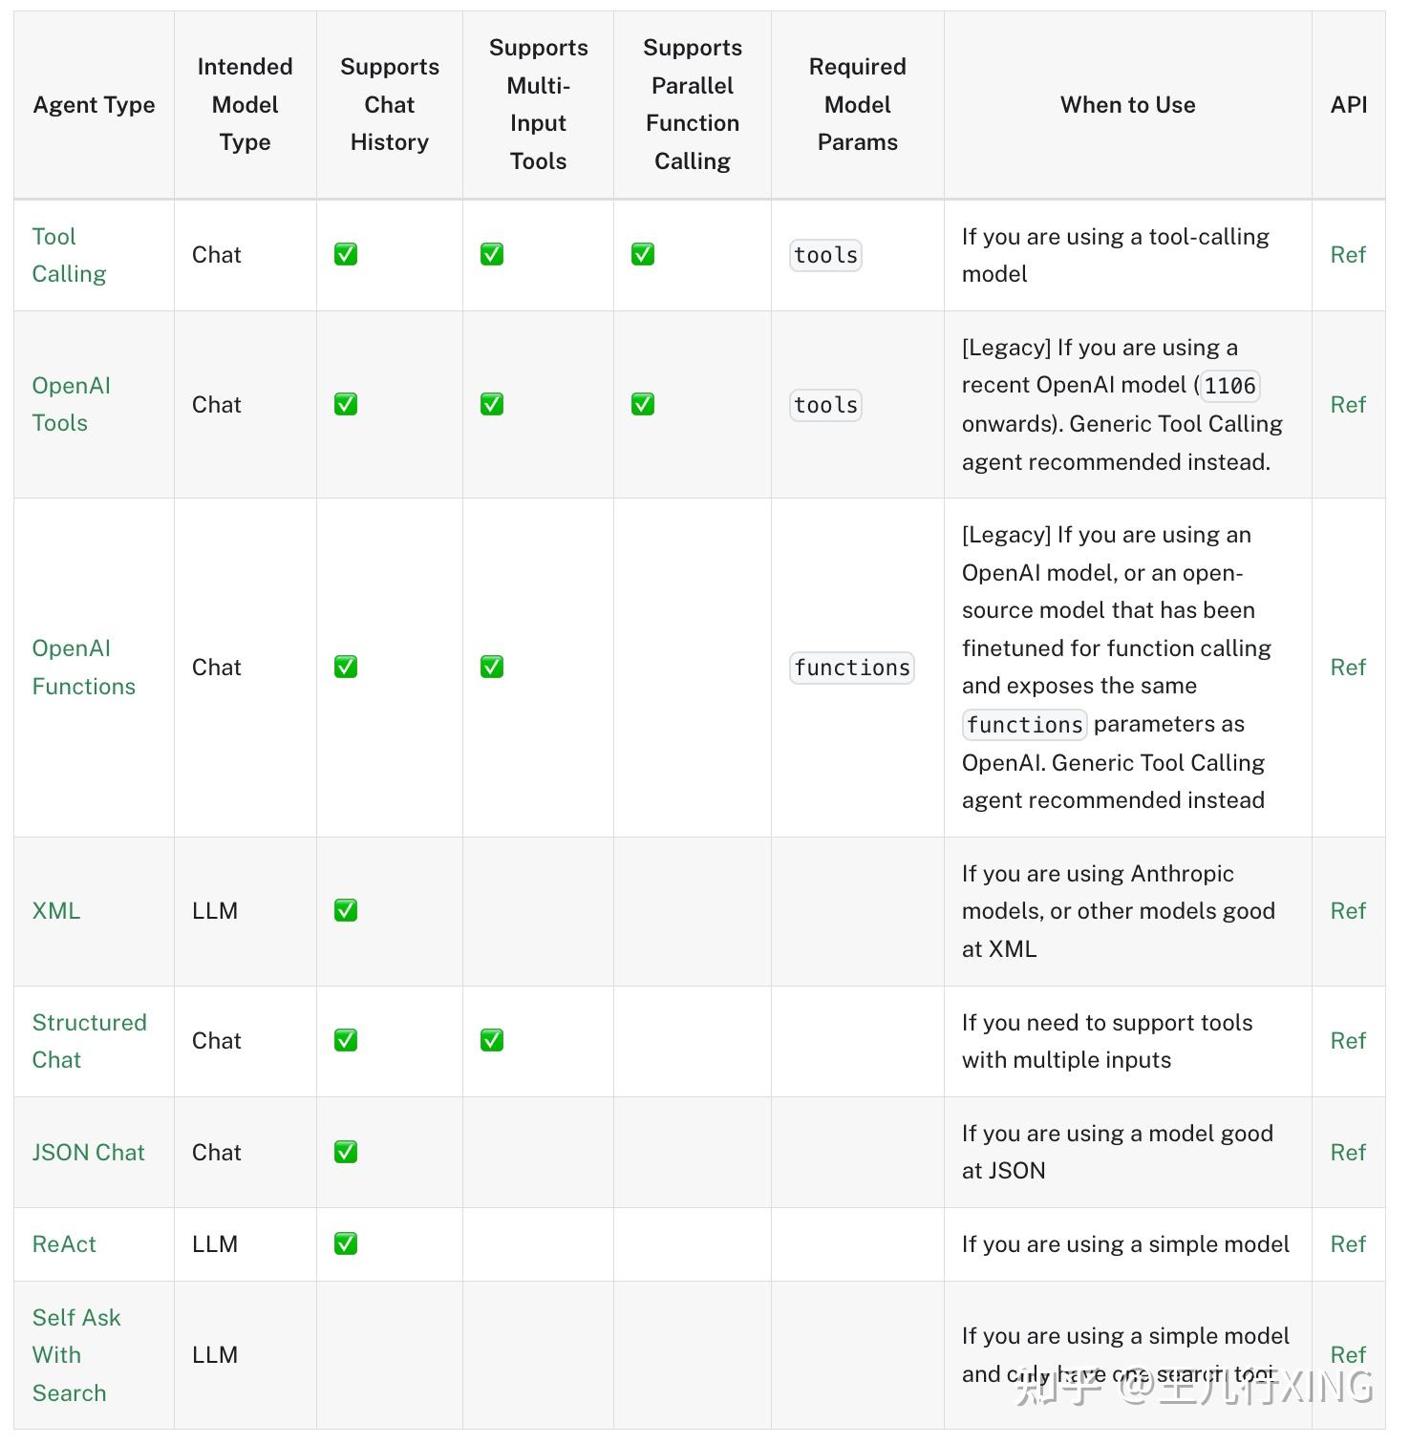Click Tool Calling's chat history checkmark
This screenshot has width=1410, height=1444.
pyautogui.click(x=346, y=255)
